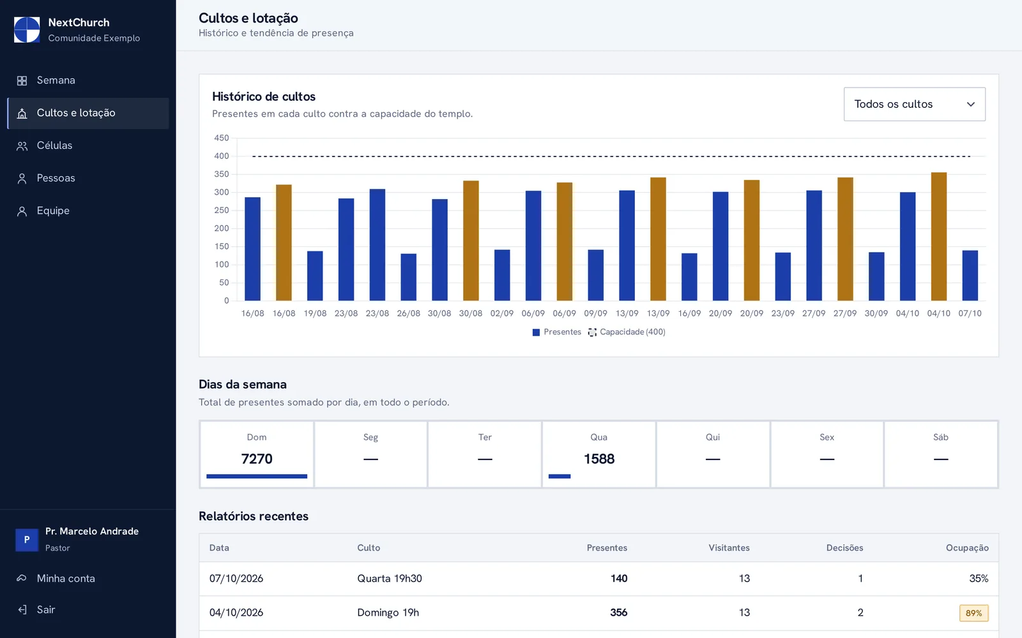Select the Sáb day card
Screen dimensions: 1022x638
coord(941,454)
